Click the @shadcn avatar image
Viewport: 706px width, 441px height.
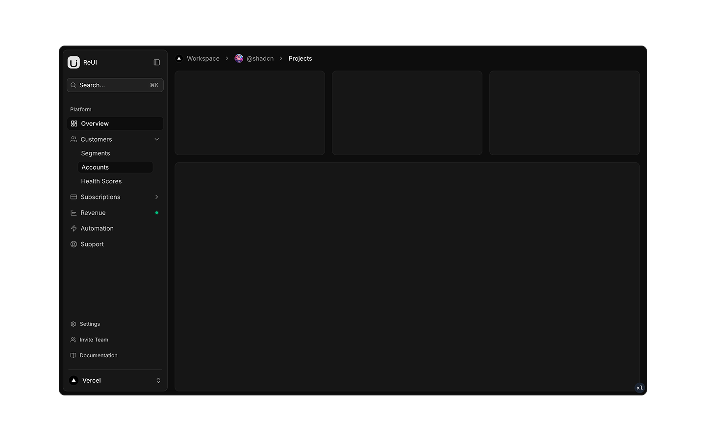coord(239,58)
